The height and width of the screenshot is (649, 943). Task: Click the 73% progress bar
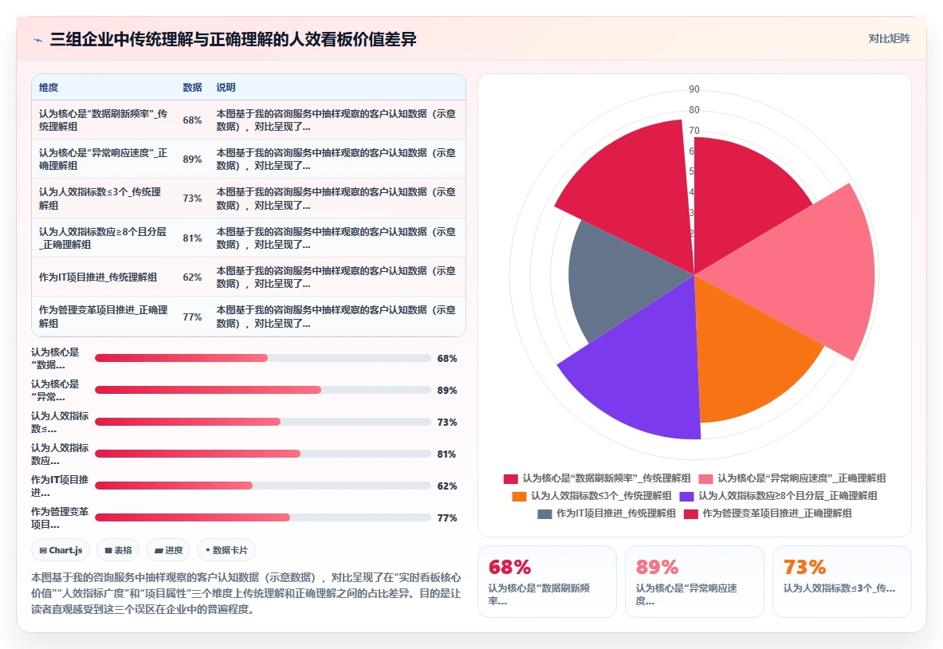[263, 423]
